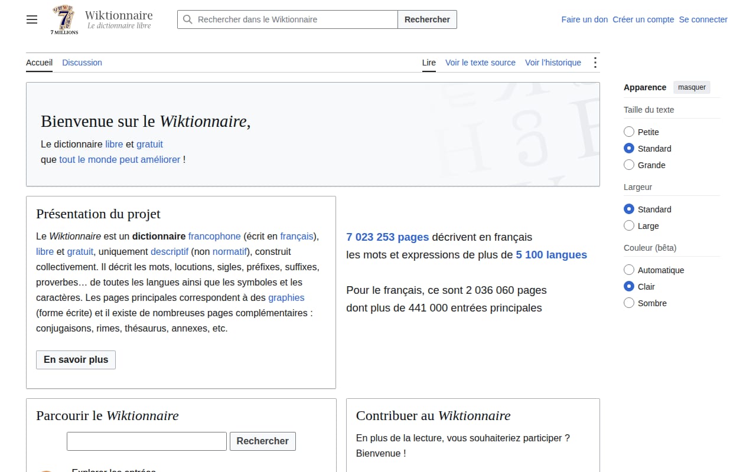Follow the normatif link

(x=229, y=251)
